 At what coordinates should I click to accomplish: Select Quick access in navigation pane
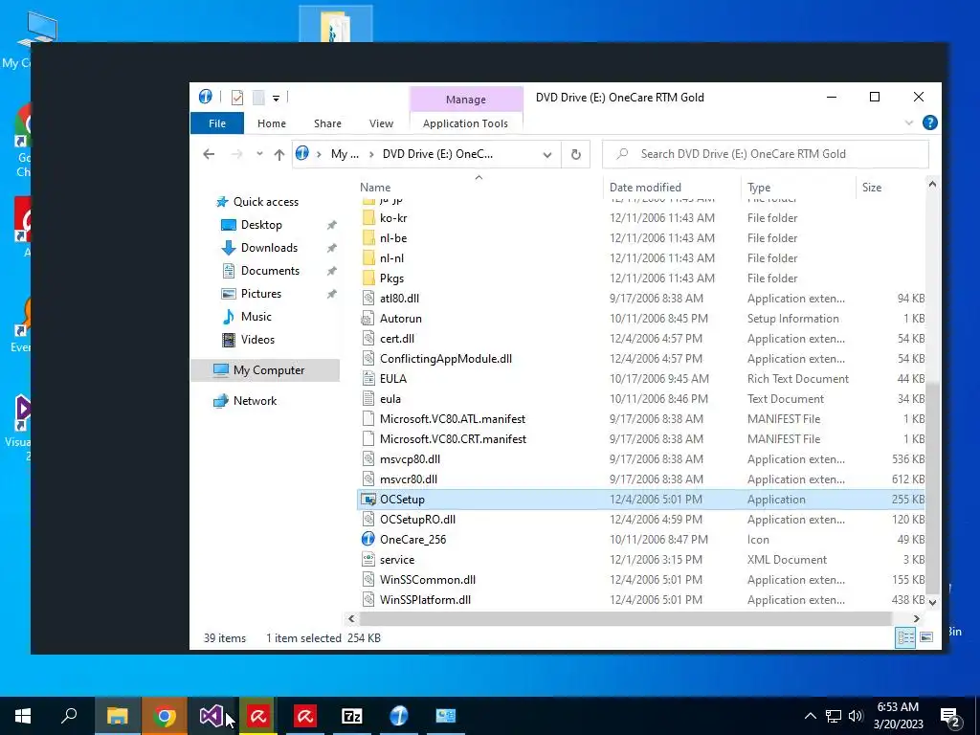[266, 201]
